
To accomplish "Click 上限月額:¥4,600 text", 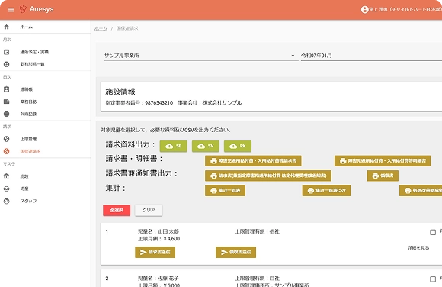I will click(x=159, y=239).
